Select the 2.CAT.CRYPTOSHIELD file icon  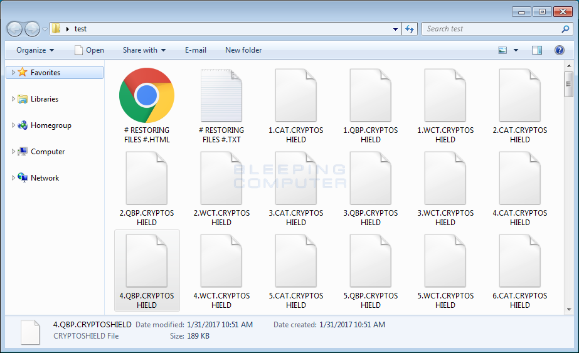pyautogui.click(x=519, y=95)
